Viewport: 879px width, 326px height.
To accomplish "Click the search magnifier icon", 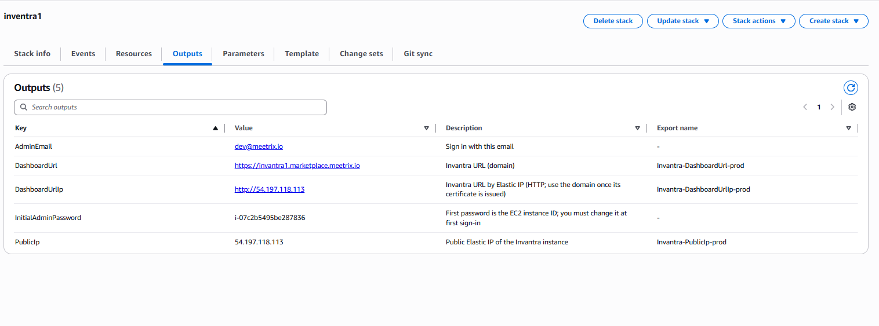I will 24,107.
